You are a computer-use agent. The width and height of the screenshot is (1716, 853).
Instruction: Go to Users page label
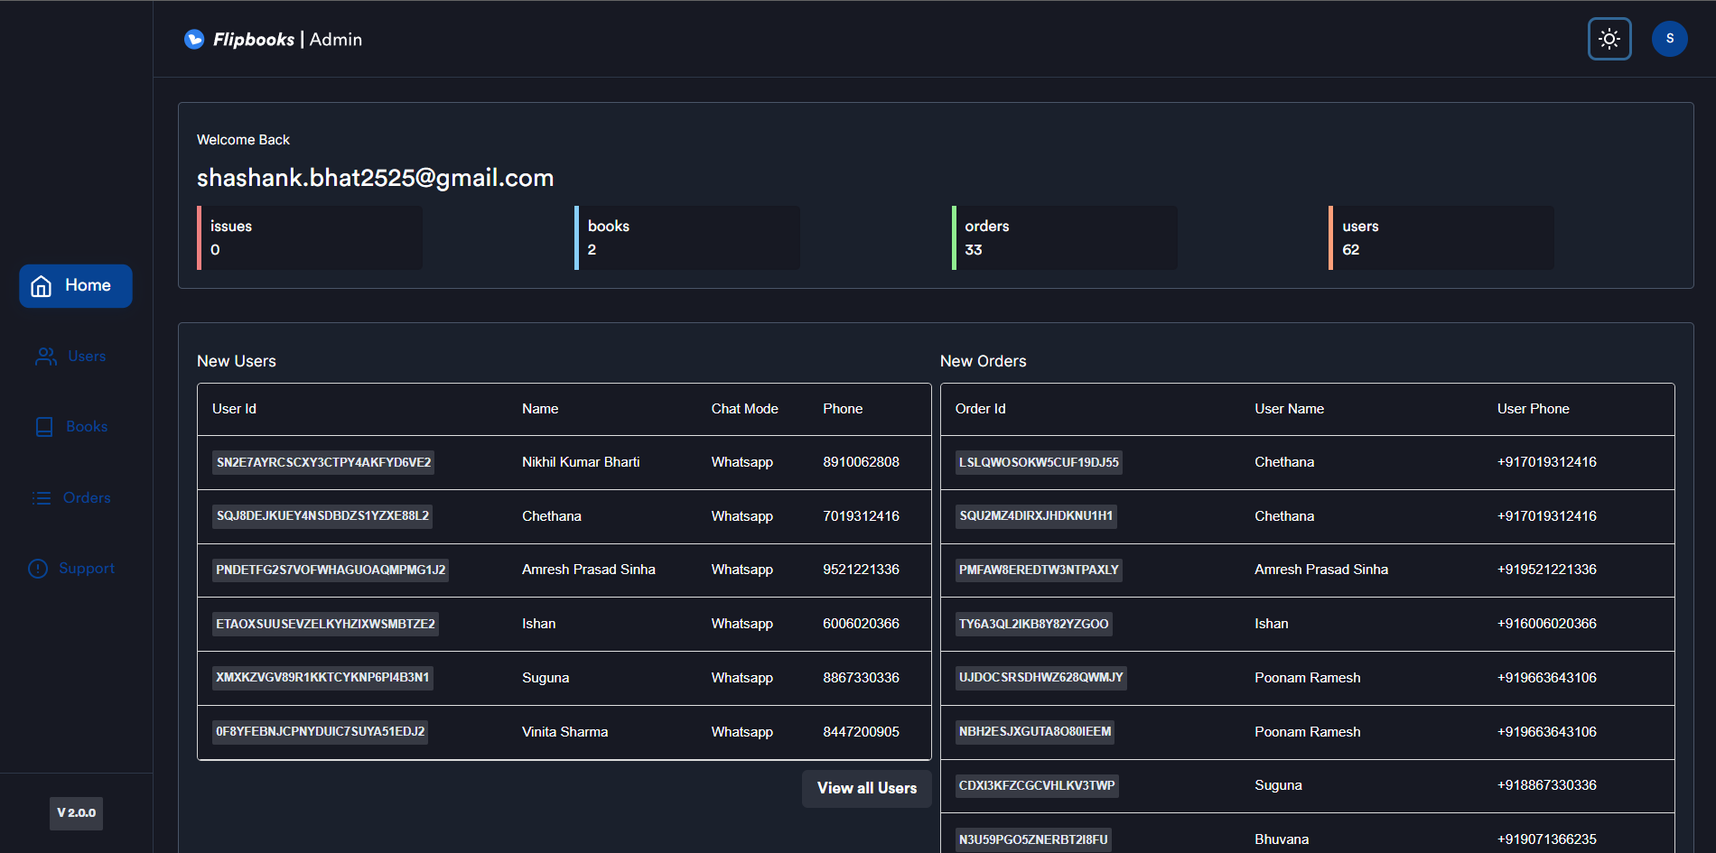tap(87, 357)
